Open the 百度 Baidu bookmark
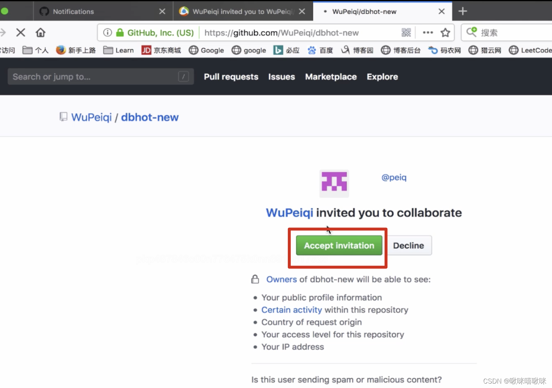 320,50
